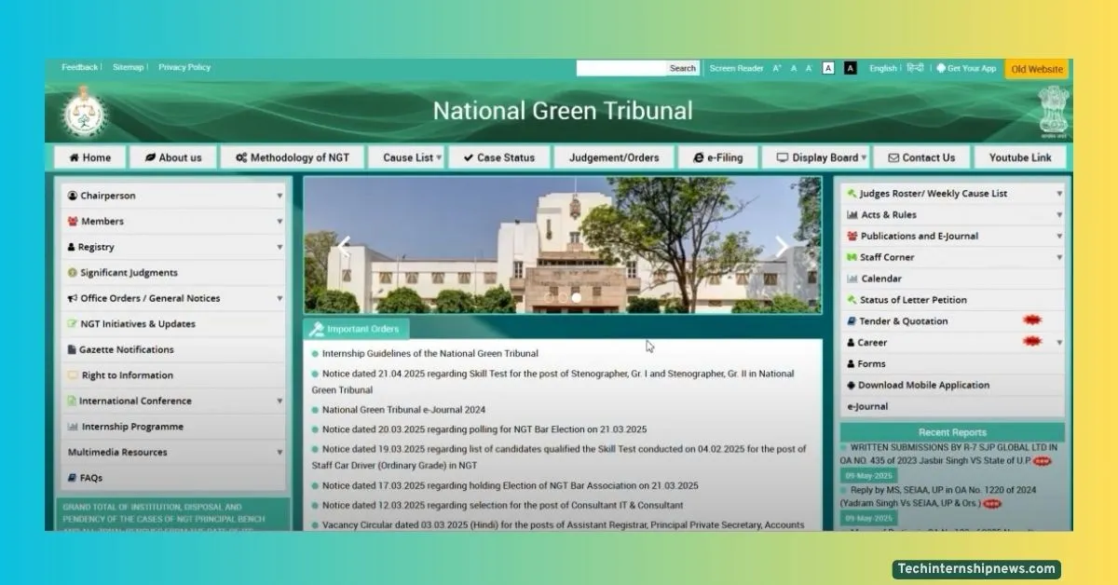Click the Android icon beside Get Your App
This screenshot has width=1118, height=585.
941,68
